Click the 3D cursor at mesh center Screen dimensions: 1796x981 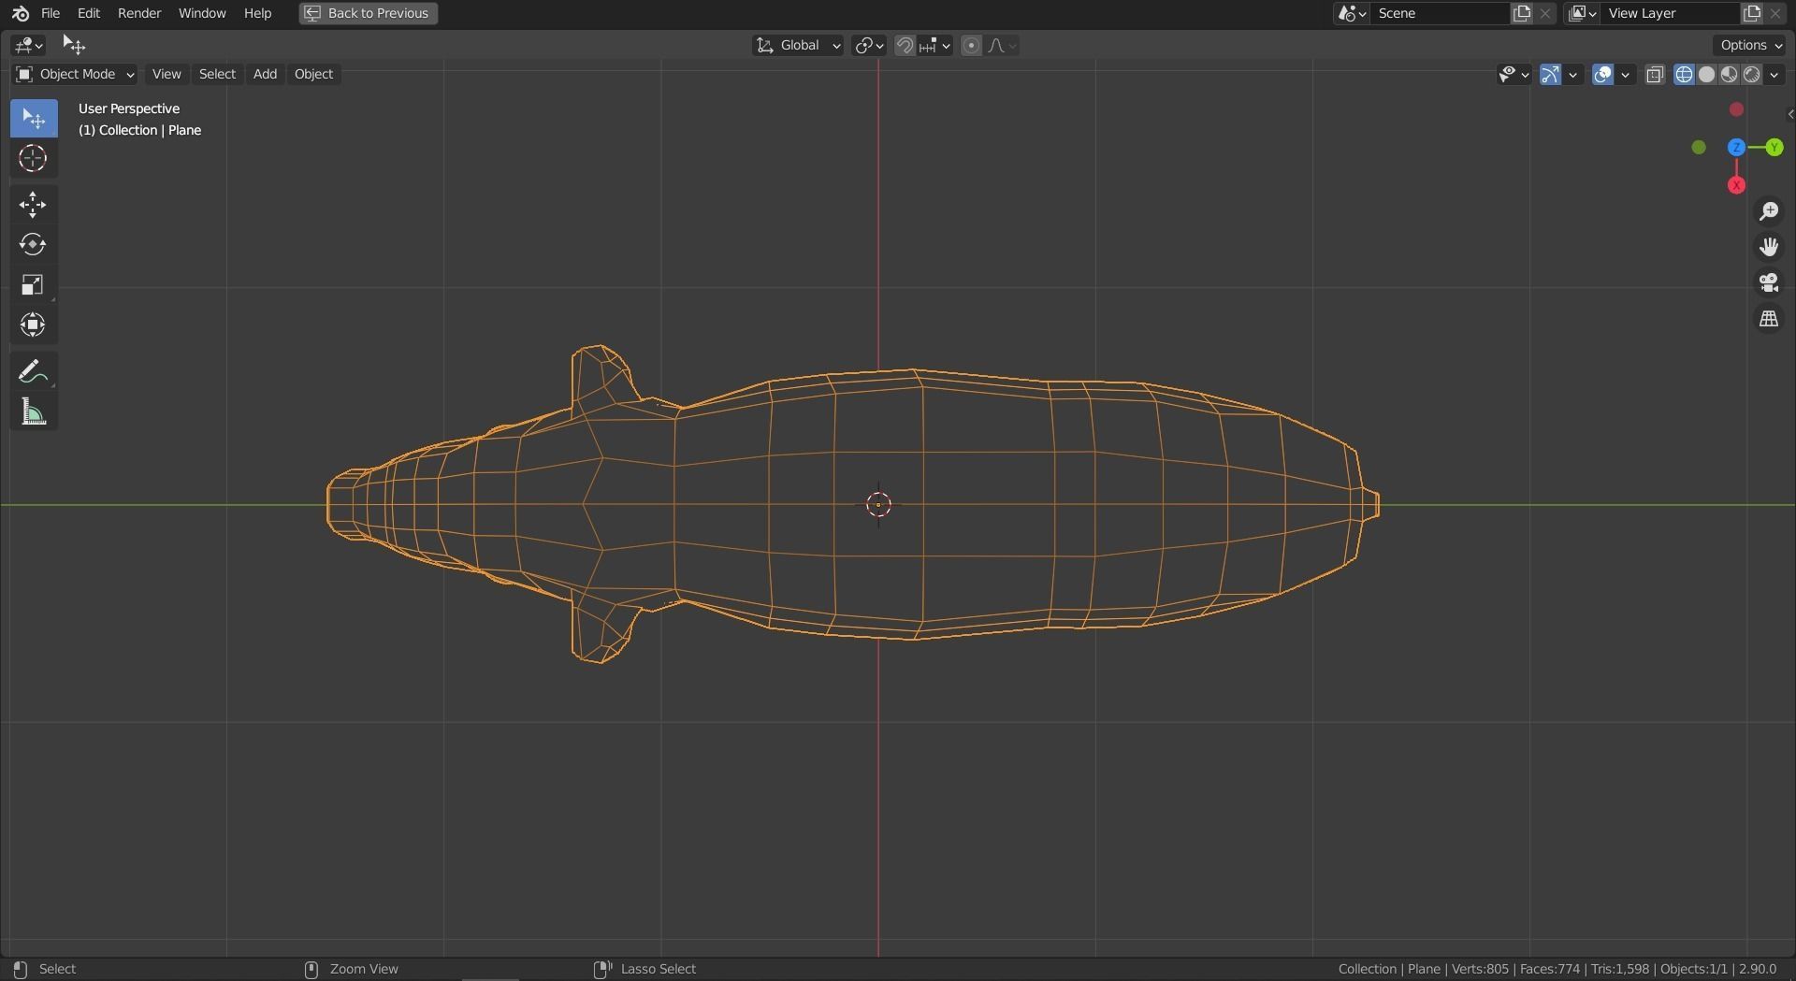point(878,505)
